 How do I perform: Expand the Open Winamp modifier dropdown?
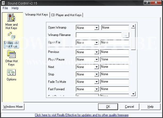[x=97, y=28]
